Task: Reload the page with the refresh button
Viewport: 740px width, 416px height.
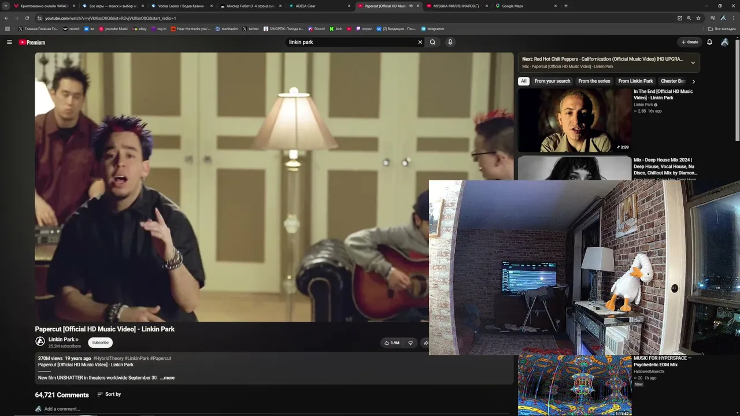Action: pyautogui.click(x=27, y=18)
